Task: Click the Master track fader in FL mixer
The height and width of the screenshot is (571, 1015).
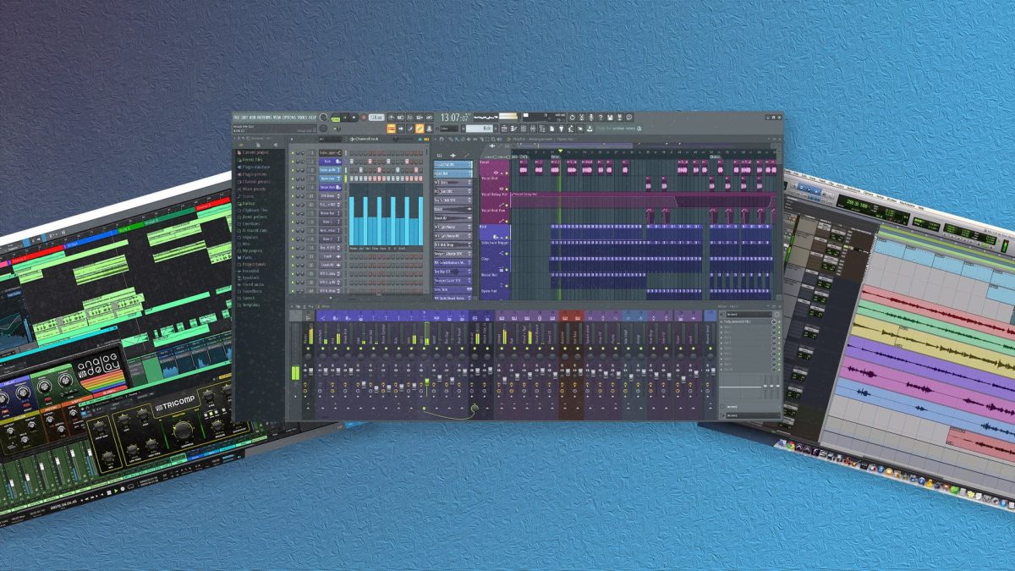Action: click(310, 371)
